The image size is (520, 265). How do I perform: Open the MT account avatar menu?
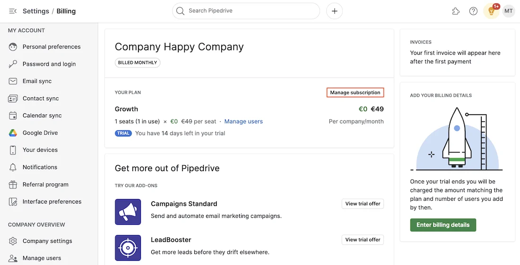click(x=508, y=11)
